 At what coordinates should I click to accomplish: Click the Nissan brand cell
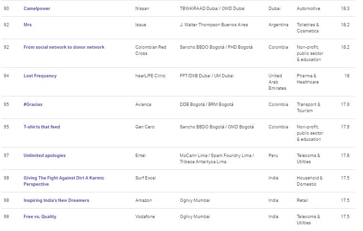[142, 9]
